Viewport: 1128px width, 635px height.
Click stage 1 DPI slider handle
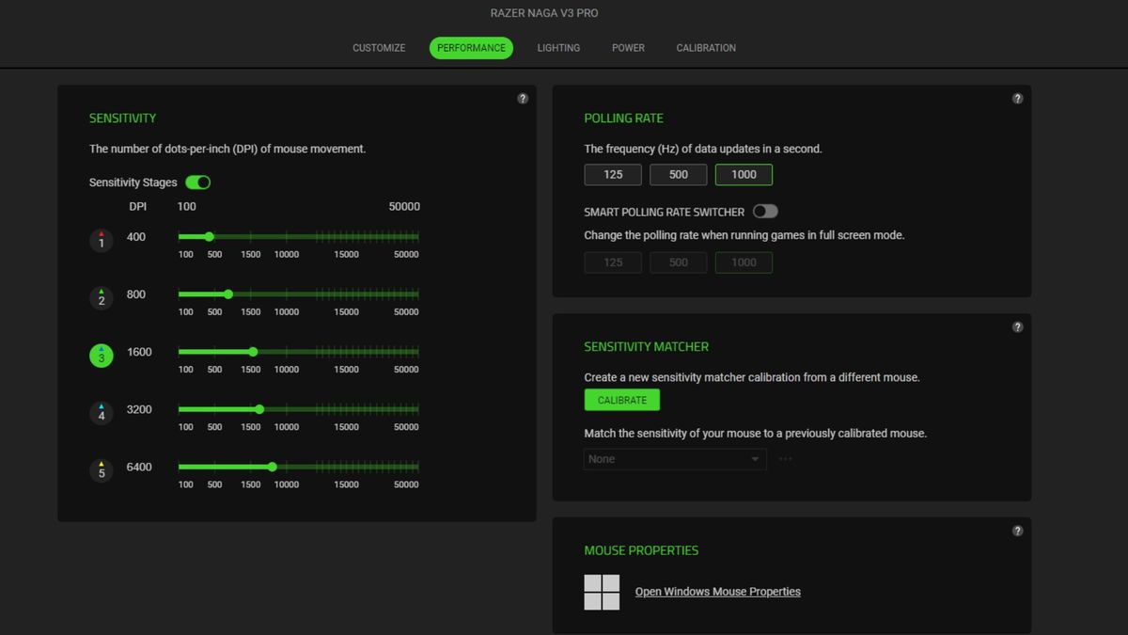pyautogui.click(x=209, y=237)
